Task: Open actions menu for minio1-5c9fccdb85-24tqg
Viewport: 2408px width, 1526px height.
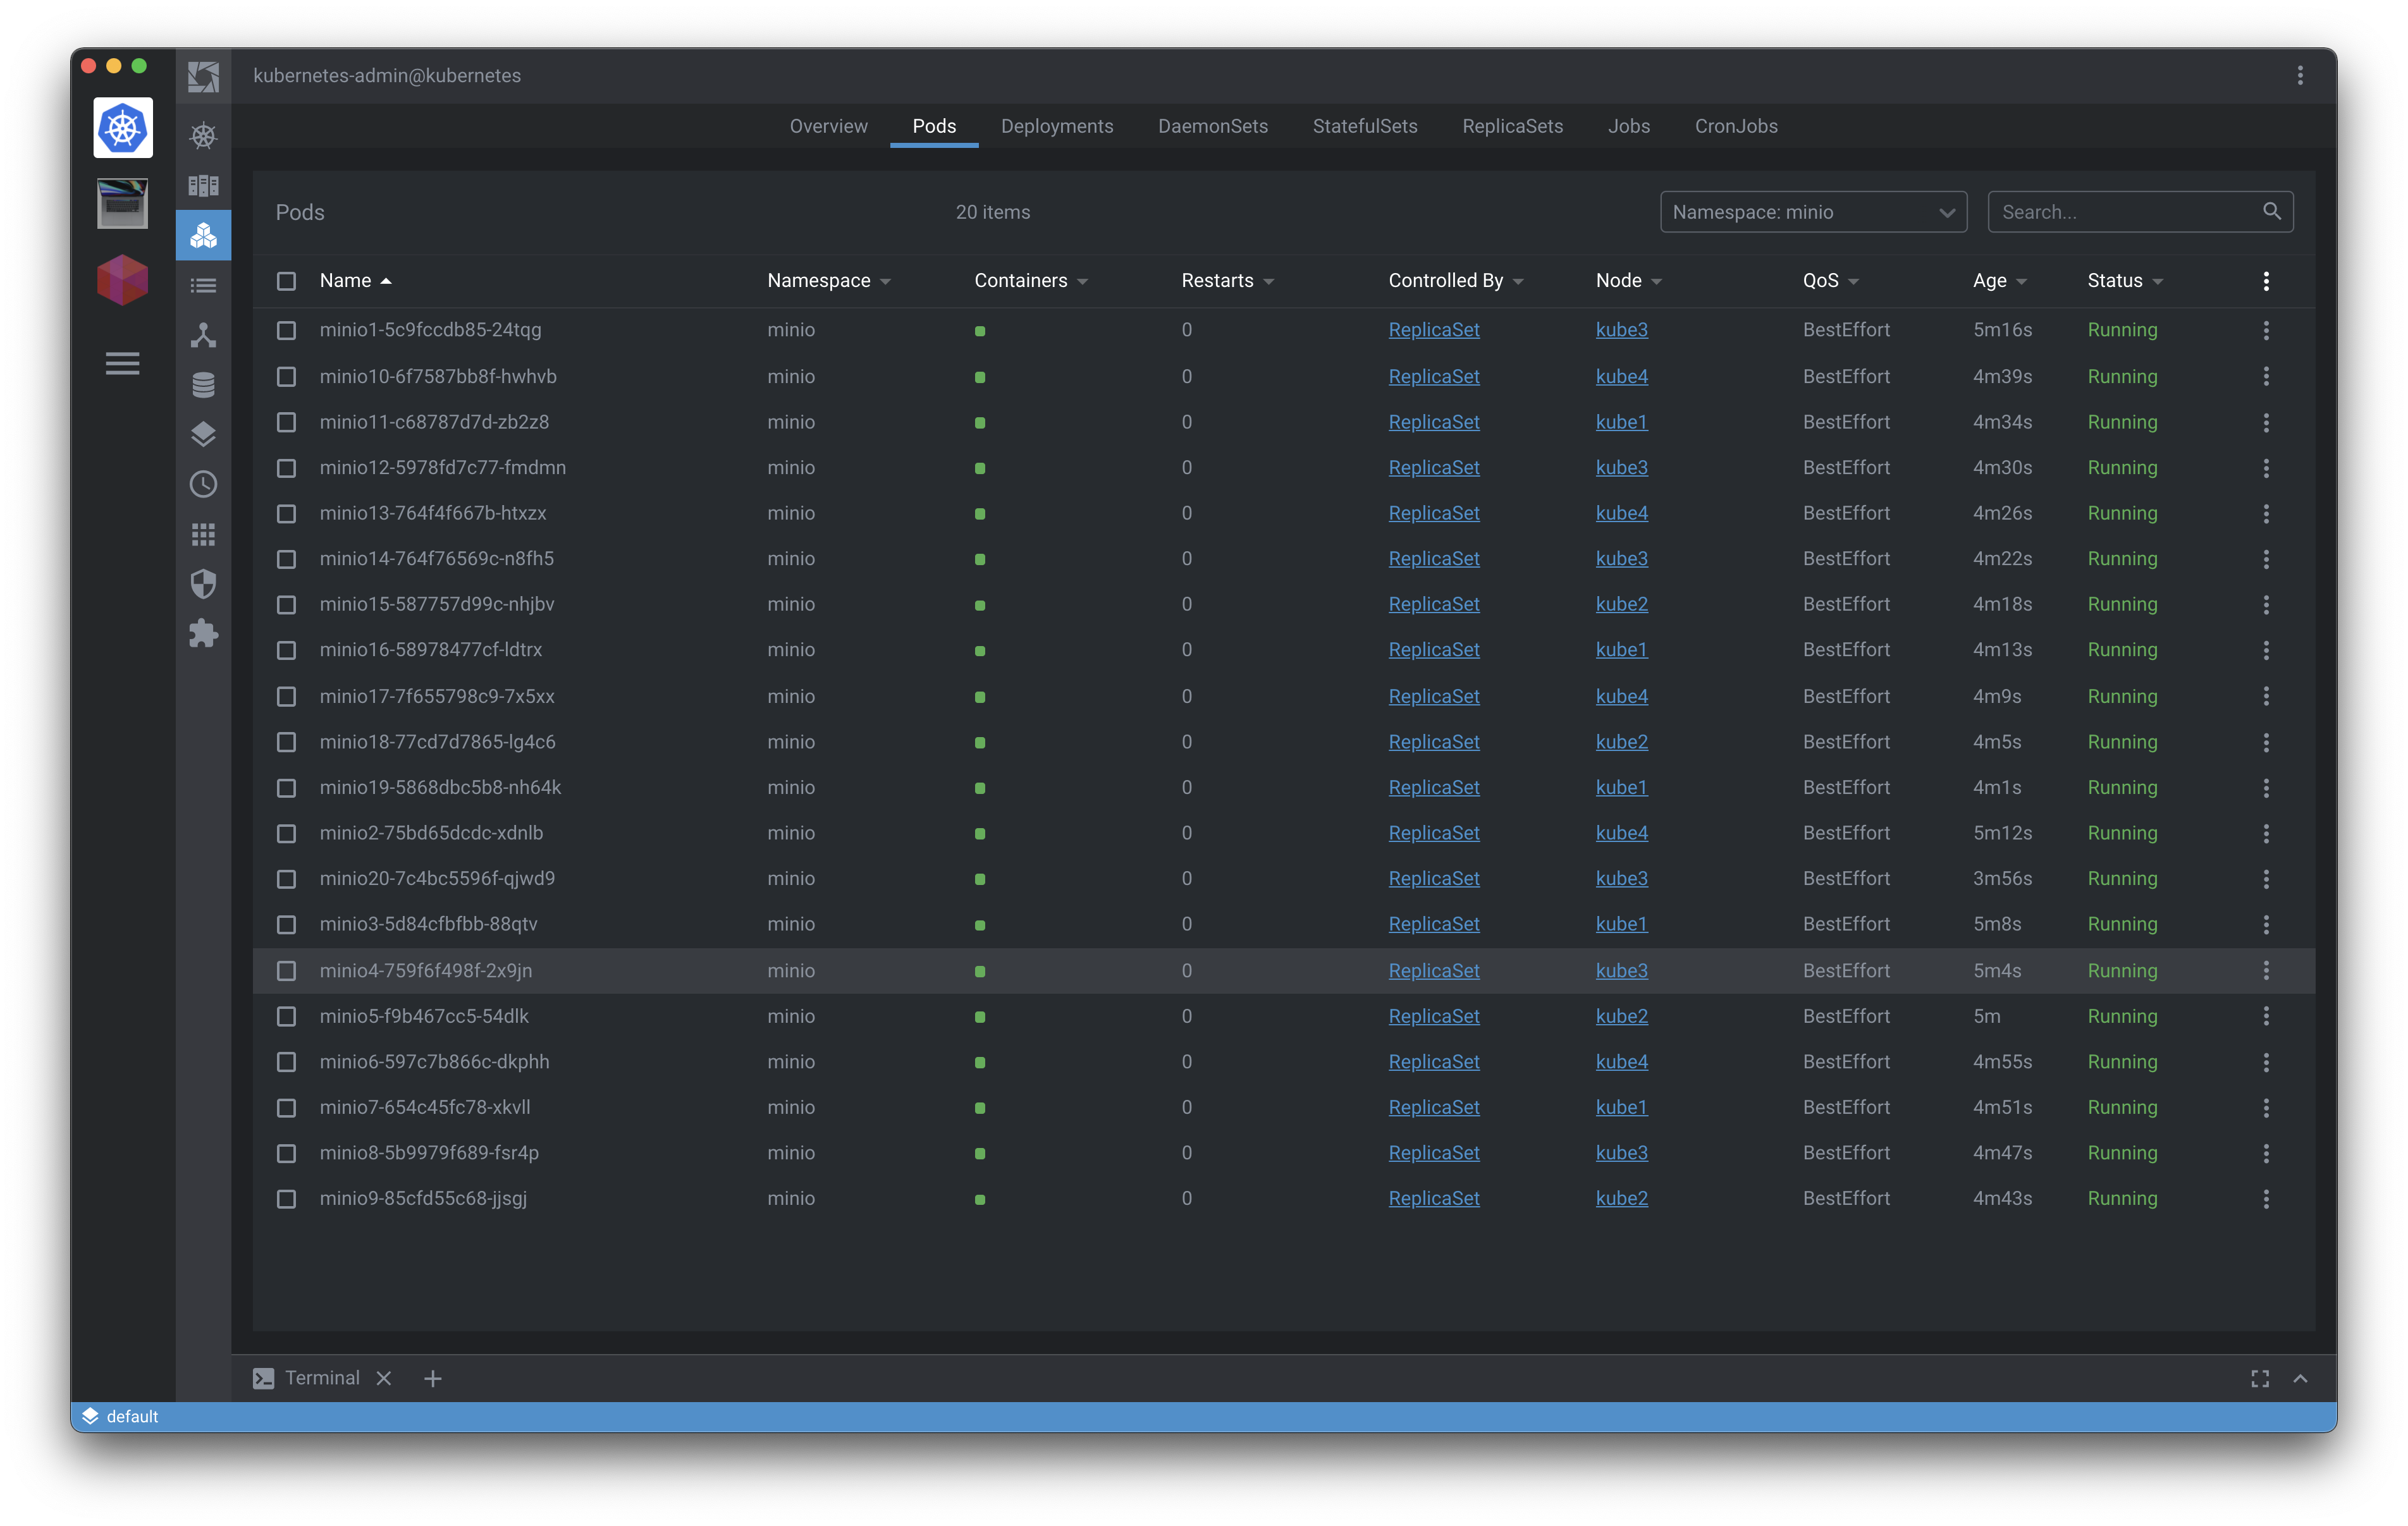Action: [2266, 330]
